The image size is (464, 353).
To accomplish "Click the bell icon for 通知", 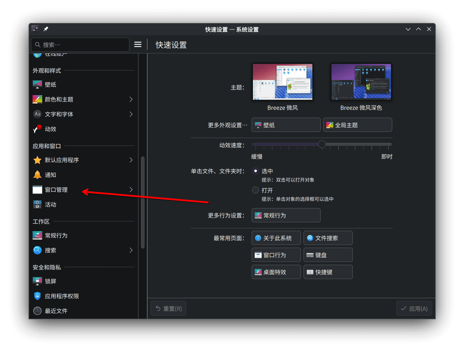I will point(37,175).
